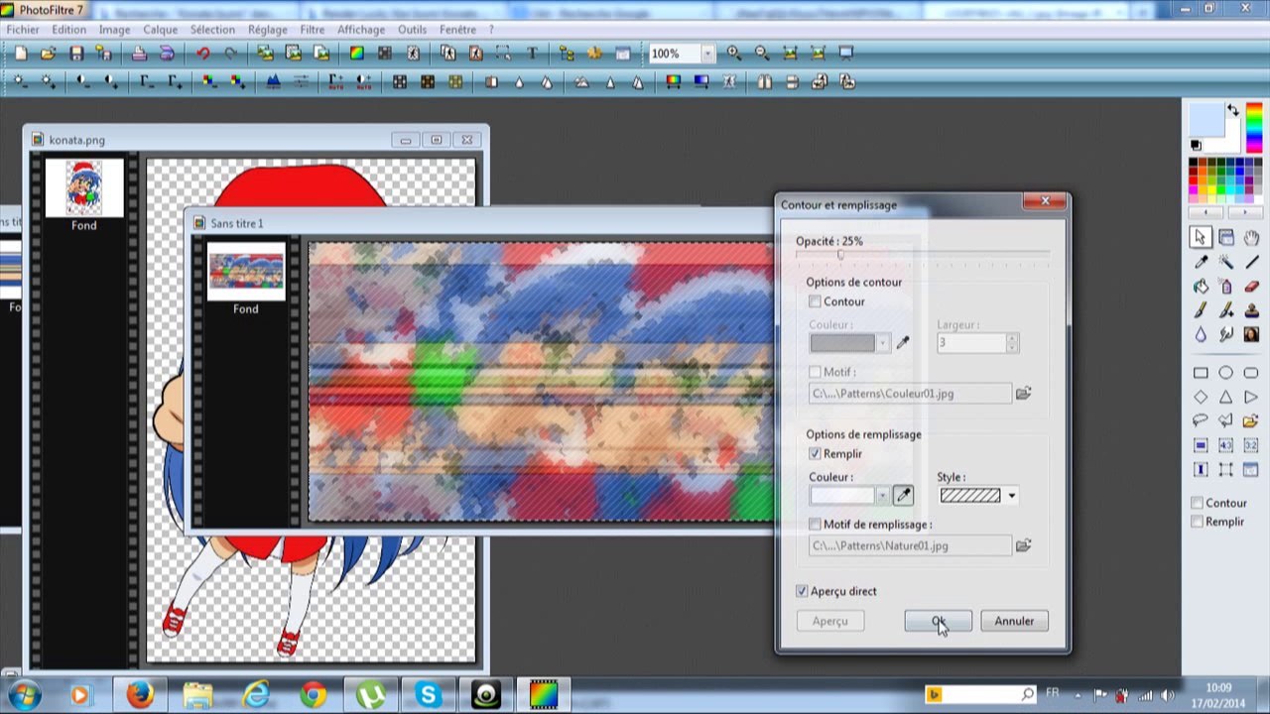Open the Edition menu
Image resolution: width=1270 pixels, height=714 pixels.
click(69, 30)
